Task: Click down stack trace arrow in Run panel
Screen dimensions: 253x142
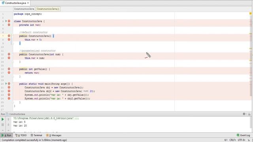Action: pos(8,125)
